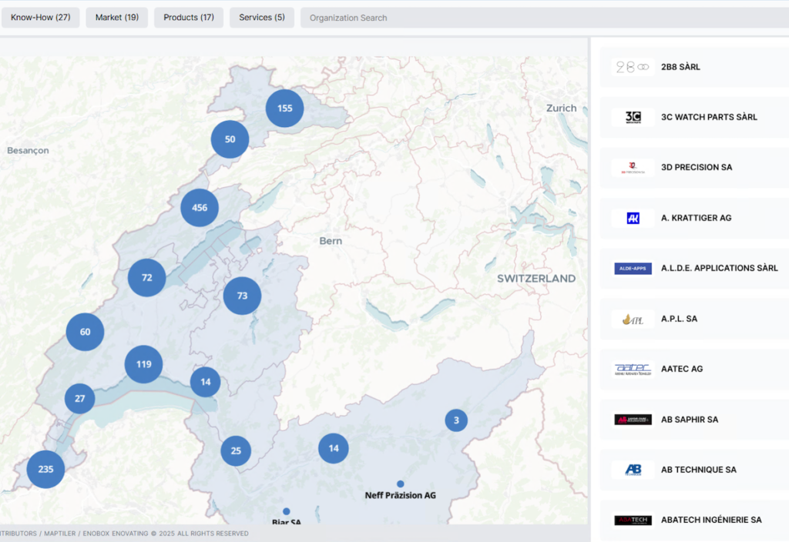Click the Neff Präzision AG map marker

click(x=401, y=482)
